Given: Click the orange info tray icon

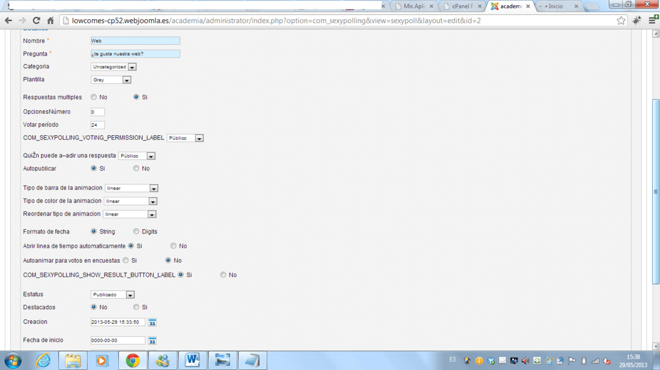Looking at the screenshot, I should click(479, 361).
